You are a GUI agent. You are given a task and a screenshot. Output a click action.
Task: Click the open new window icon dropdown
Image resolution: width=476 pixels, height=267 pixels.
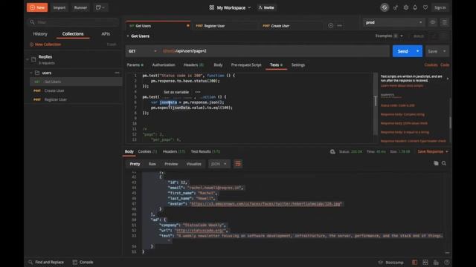coord(100,7)
